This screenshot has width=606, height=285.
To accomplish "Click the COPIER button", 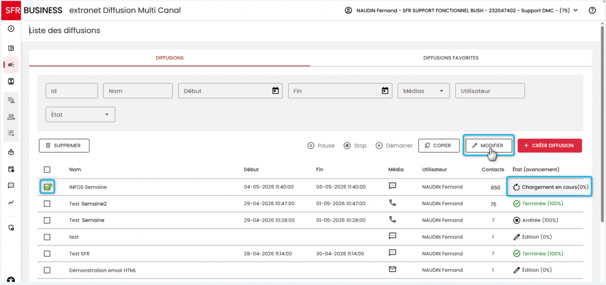I will 439,145.
